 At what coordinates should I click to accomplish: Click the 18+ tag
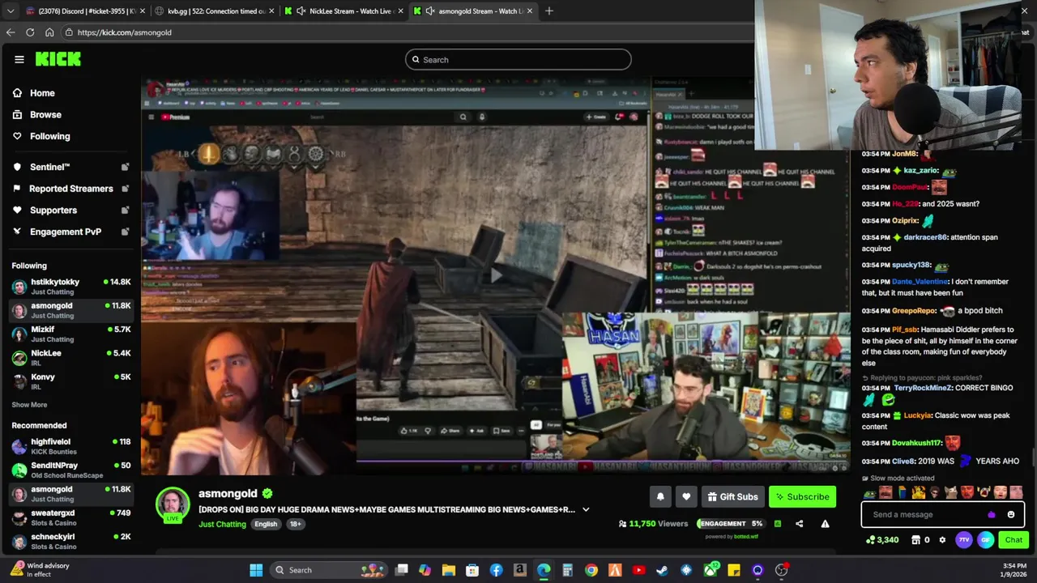pos(295,524)
